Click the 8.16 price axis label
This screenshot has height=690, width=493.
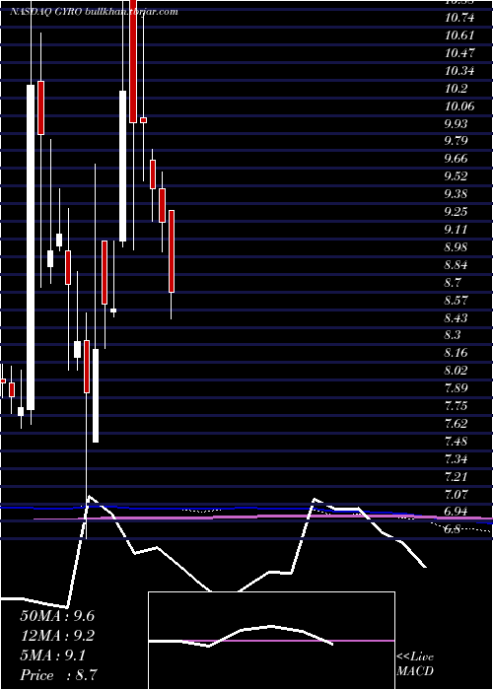click(456, 353)
